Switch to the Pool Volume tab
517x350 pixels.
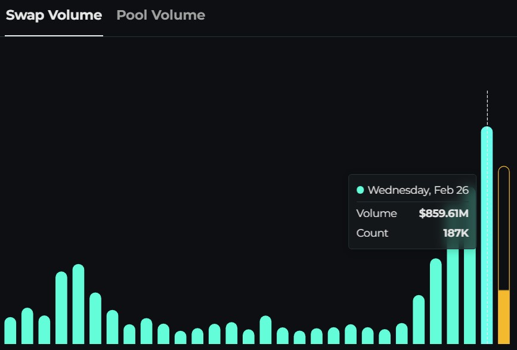click(x=161, y=15)
